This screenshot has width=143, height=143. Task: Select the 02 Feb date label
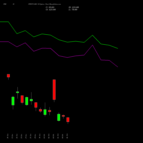coord(49,136)
